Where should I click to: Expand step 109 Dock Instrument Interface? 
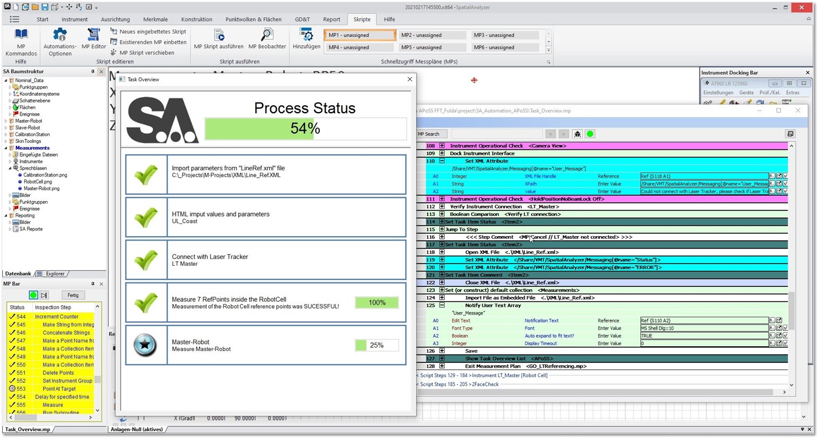[x=442, y=153]
